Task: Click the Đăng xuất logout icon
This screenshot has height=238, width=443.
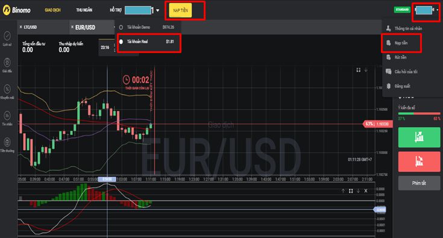Action: click(389, 86)
